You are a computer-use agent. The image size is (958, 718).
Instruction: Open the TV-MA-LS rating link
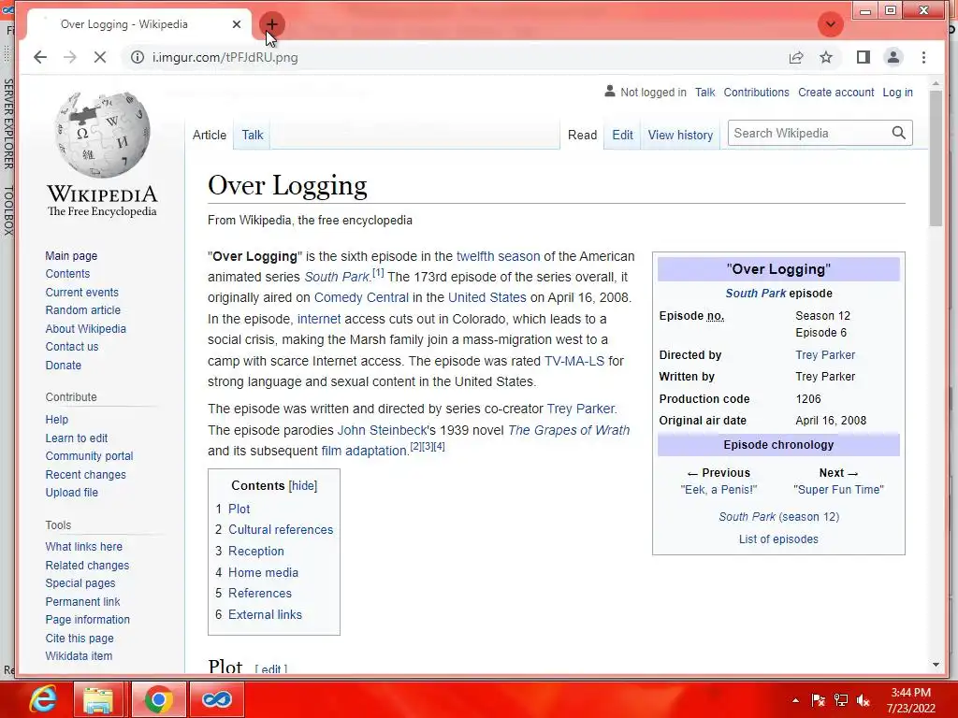pyautogui.click(x=574, y=361)
